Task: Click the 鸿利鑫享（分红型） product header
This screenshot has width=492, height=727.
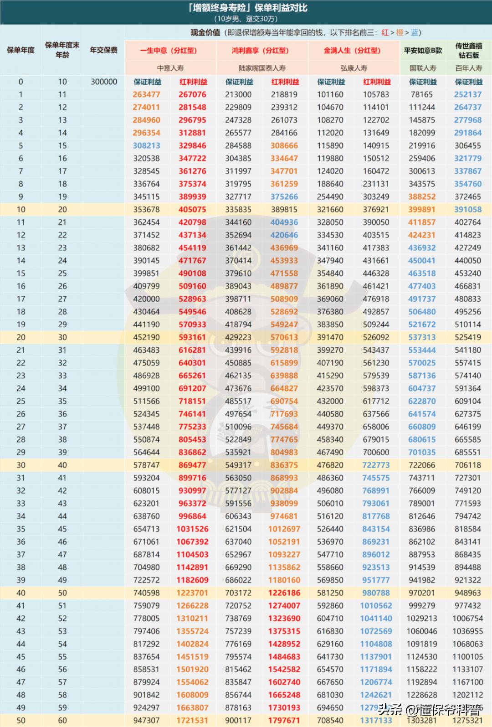Action: coord(262,51)
